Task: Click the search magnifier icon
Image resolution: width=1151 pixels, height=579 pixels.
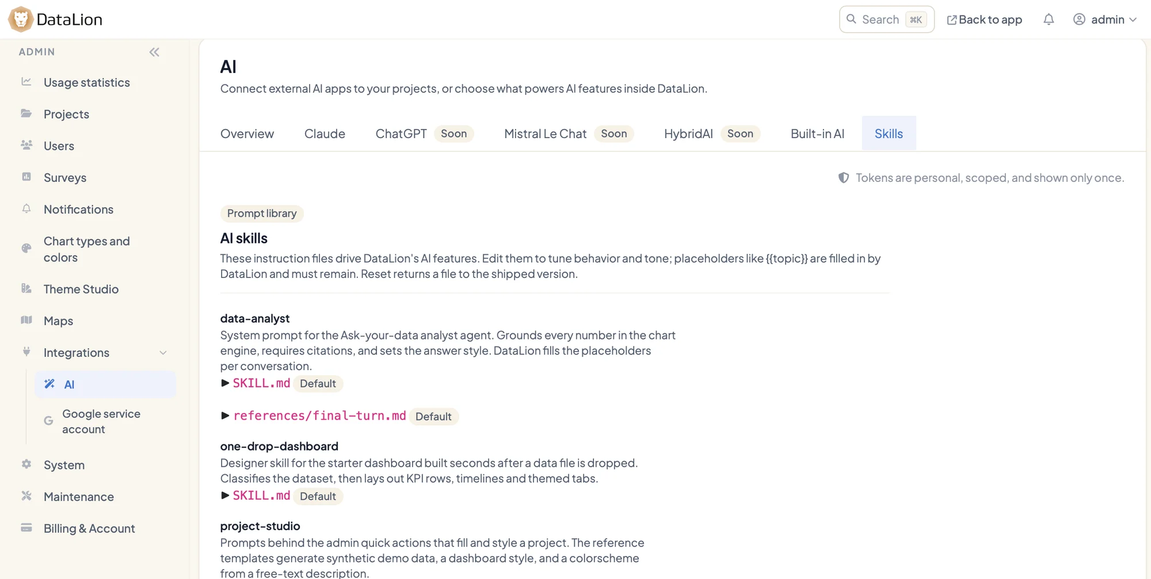Action: click(x=852, y=19)
